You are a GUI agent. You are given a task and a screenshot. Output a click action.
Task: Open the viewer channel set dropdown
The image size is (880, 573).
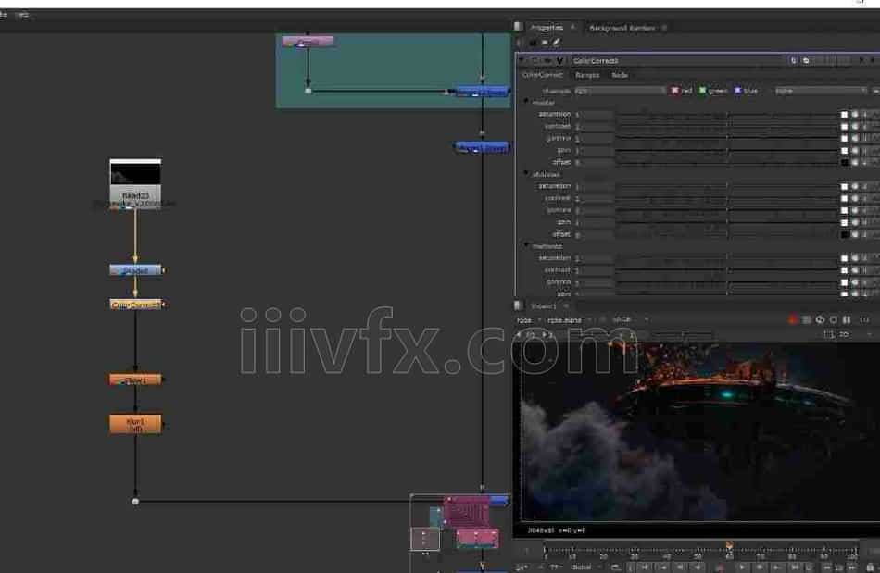coord(529,320)
